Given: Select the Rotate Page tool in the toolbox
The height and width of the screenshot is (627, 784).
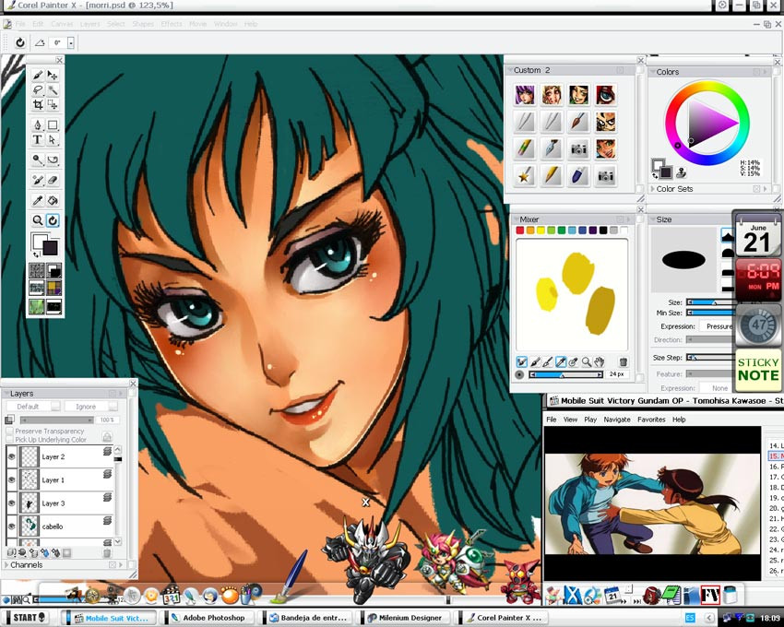Looking at the screenshot, I should click(53, 220).
